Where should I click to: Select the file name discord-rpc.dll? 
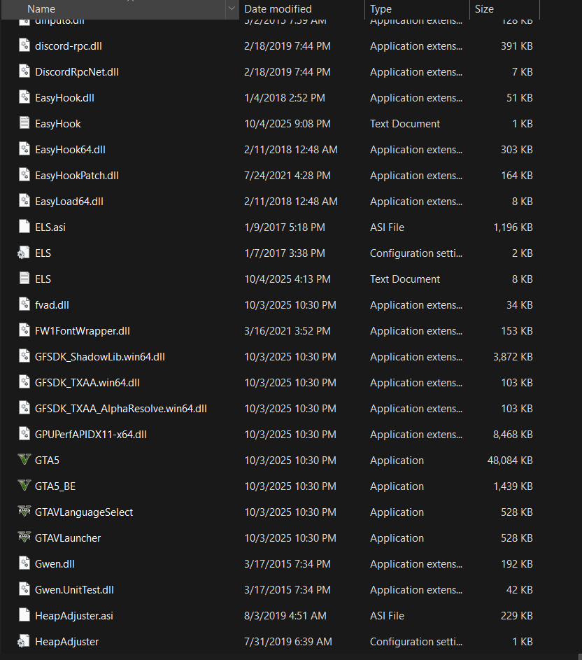[x=69, y=46]
